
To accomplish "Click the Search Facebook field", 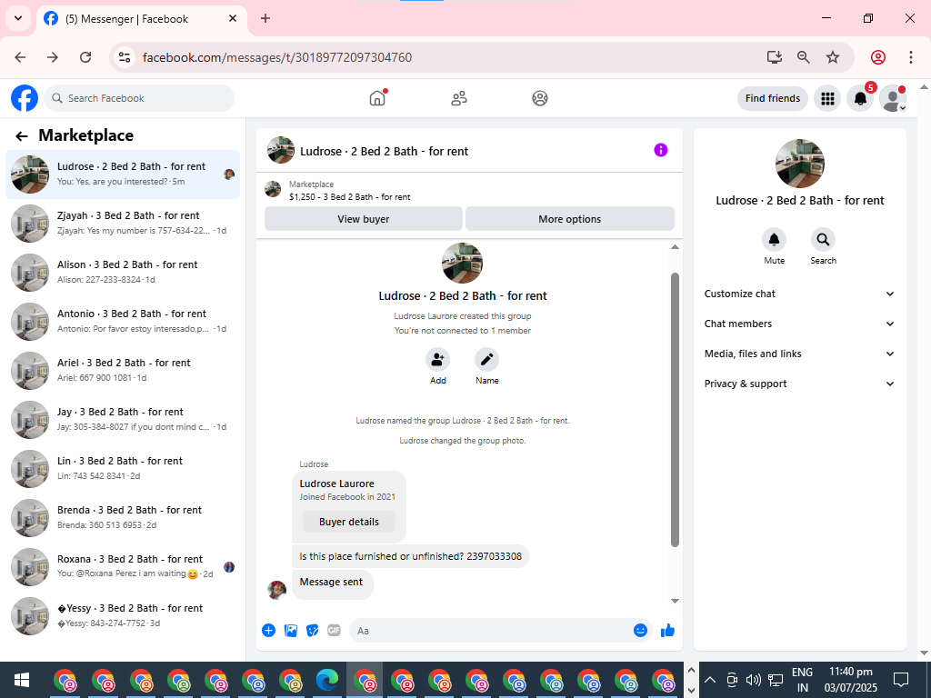I will (x=139, y=98).
